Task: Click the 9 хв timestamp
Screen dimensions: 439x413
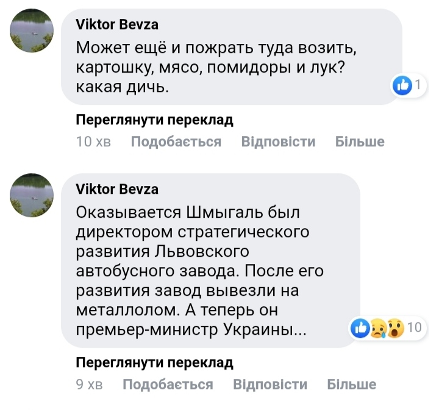Action: 89,384
